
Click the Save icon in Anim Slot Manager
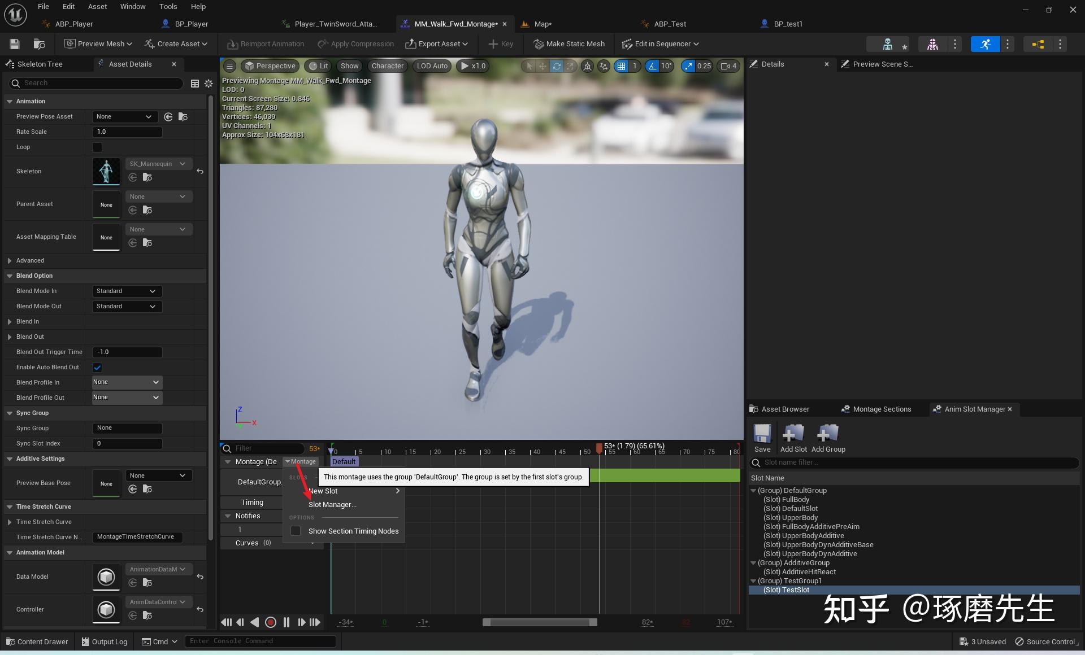coord(762,434)
